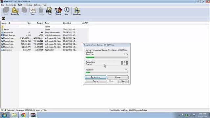Sort by Size column header
The height and width of the screenshot is (118, 210).
point(29,23)
